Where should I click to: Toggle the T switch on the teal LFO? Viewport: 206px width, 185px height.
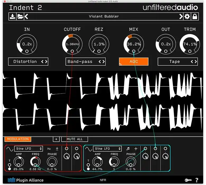(x=88, y=167)
